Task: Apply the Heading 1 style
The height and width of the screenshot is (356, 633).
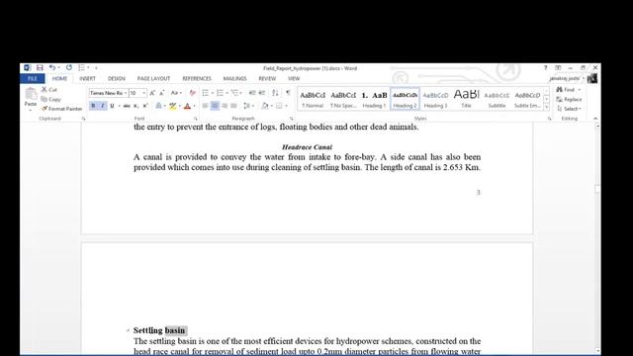Action: point(374,99)
